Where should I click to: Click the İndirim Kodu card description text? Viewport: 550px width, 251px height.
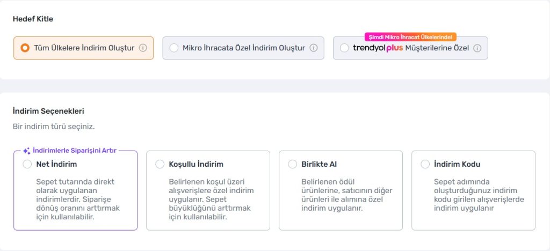pyautogui.click(x=479, y=195)
